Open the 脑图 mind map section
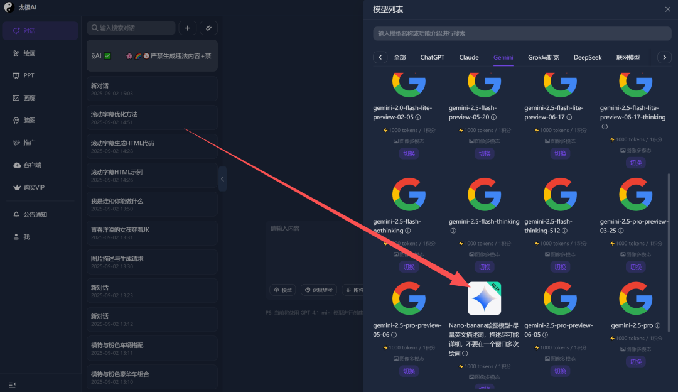This screenshot has height=392, width=678. pos(40,120)
